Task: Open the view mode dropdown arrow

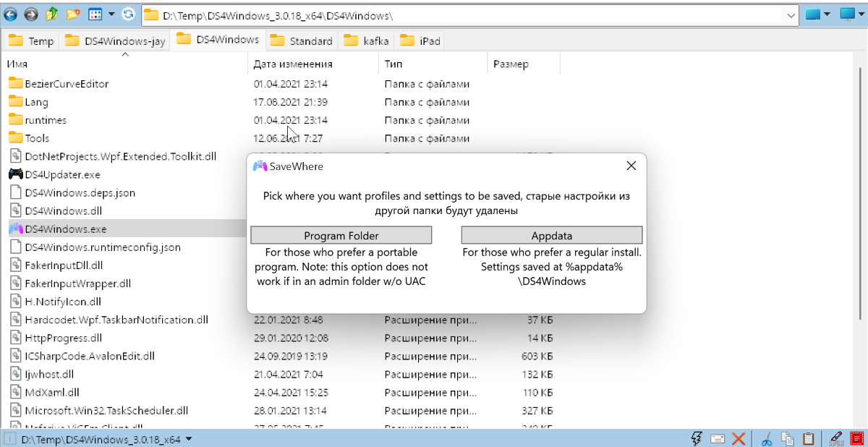Action: (x=111, y=14)
